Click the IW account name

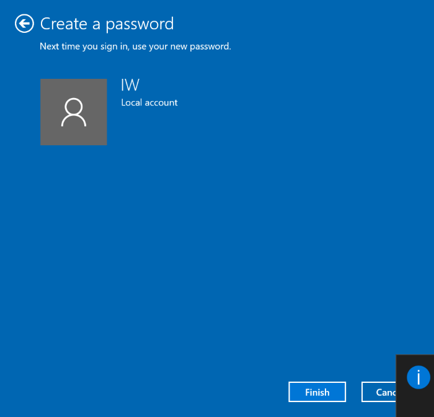[x=130, y=85]
